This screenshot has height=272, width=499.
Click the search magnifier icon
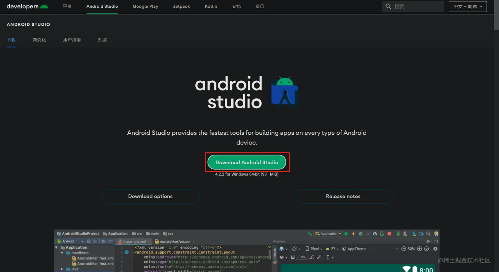(x=388, y=6)
